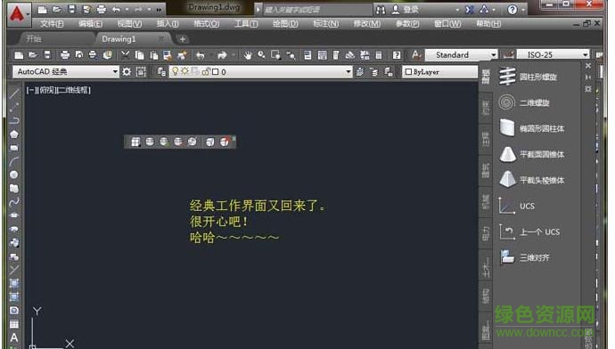Image resolution: width=615 pixels, height=349 pixels.
Task: Open the Standard text style dropdown
Action: pos(462,55)
